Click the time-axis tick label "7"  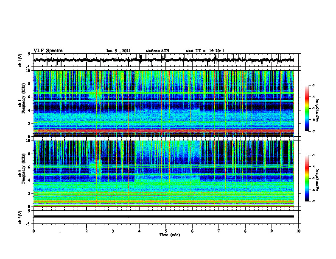[219, 231]
